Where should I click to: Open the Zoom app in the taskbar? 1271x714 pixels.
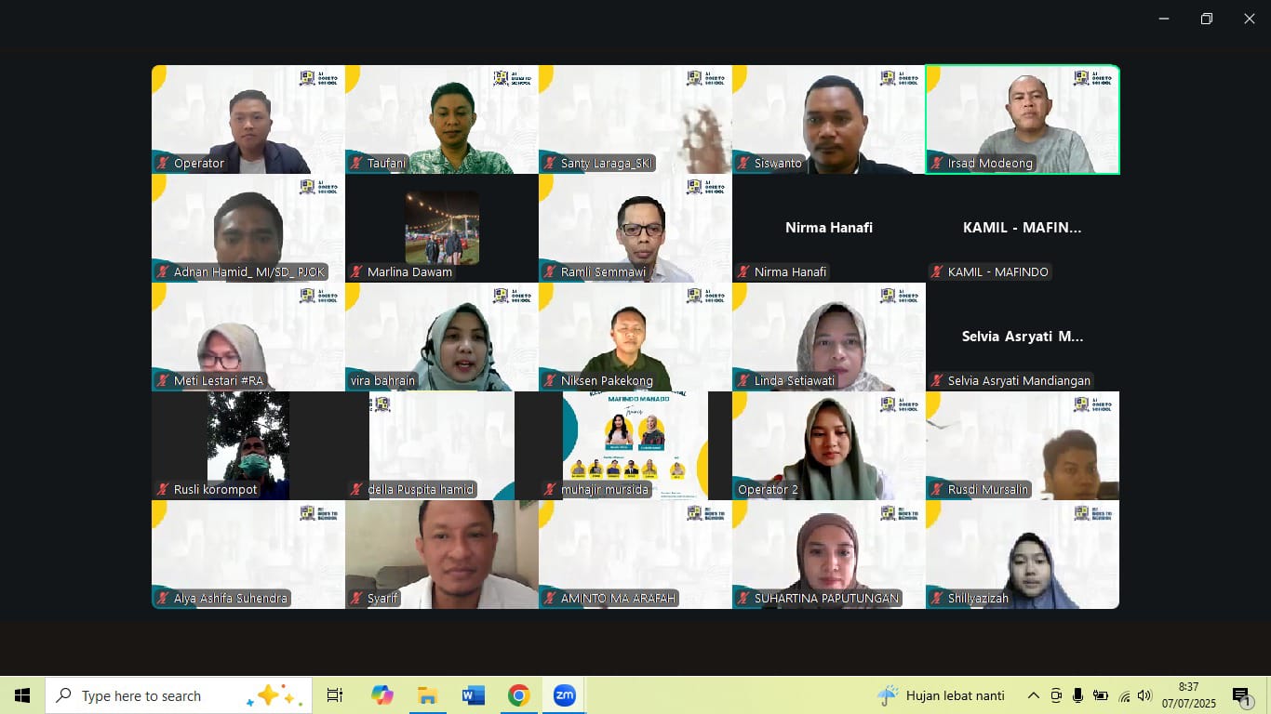[564, 695]
